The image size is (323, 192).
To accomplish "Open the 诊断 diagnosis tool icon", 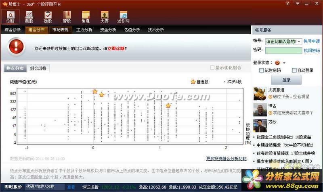I will [x=10, y=17].
